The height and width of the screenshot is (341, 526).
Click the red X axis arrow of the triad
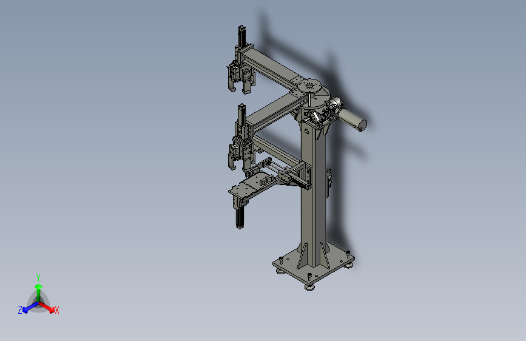(x=47, y=307)
